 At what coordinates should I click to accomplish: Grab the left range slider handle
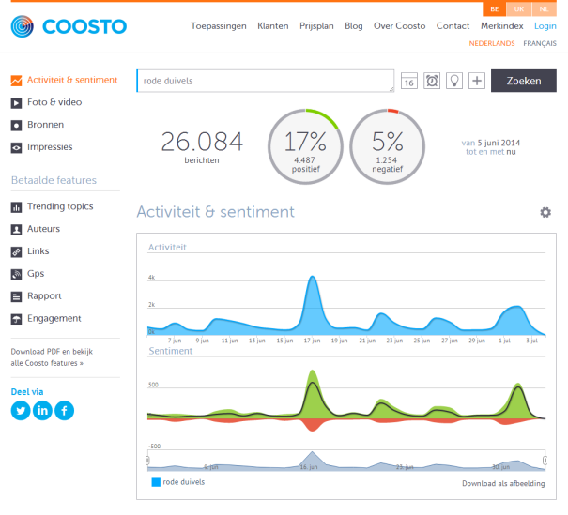[x=147, y=461]
